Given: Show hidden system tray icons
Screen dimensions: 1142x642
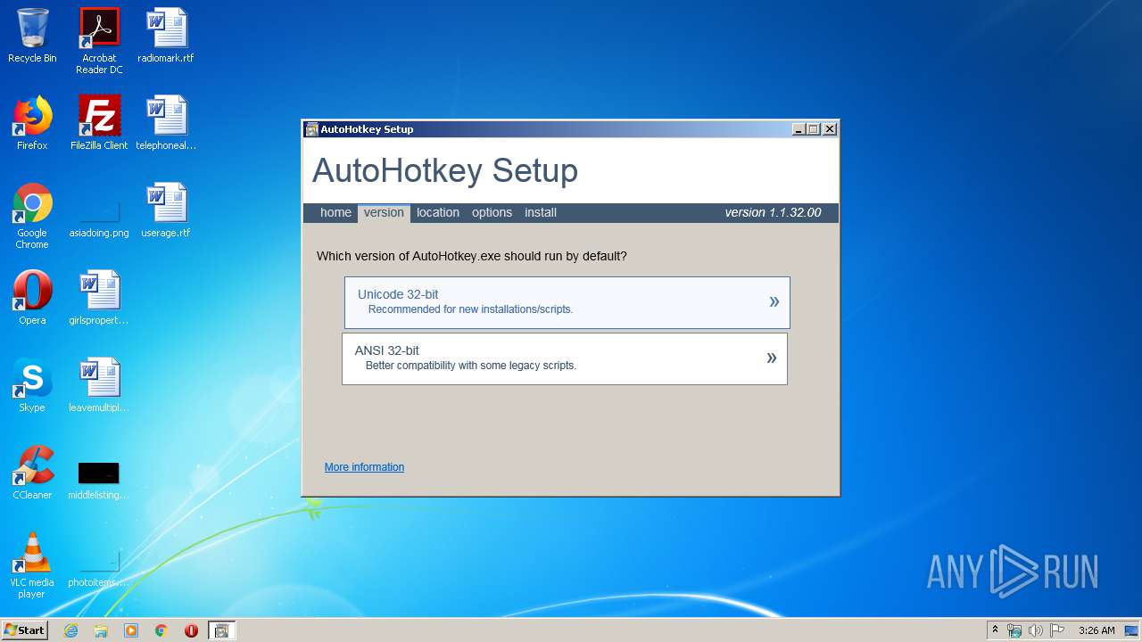Looking at the screenshot, I should click(996, 630).
